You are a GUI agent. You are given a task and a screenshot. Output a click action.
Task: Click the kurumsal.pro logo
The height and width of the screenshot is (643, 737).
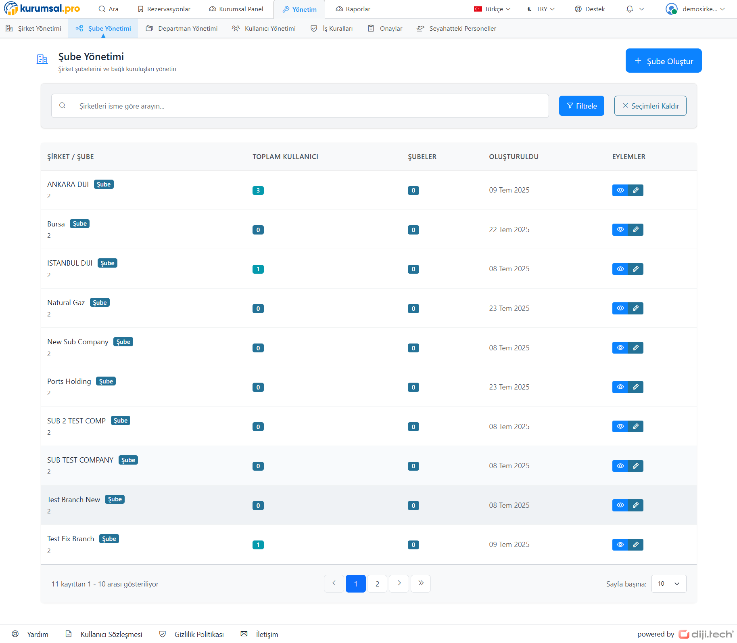click(42, 8)
